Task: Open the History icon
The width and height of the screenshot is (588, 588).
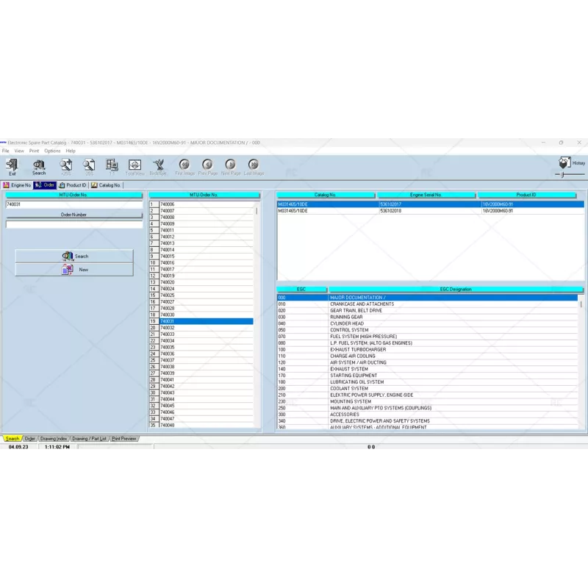Action: pos(564,162)
